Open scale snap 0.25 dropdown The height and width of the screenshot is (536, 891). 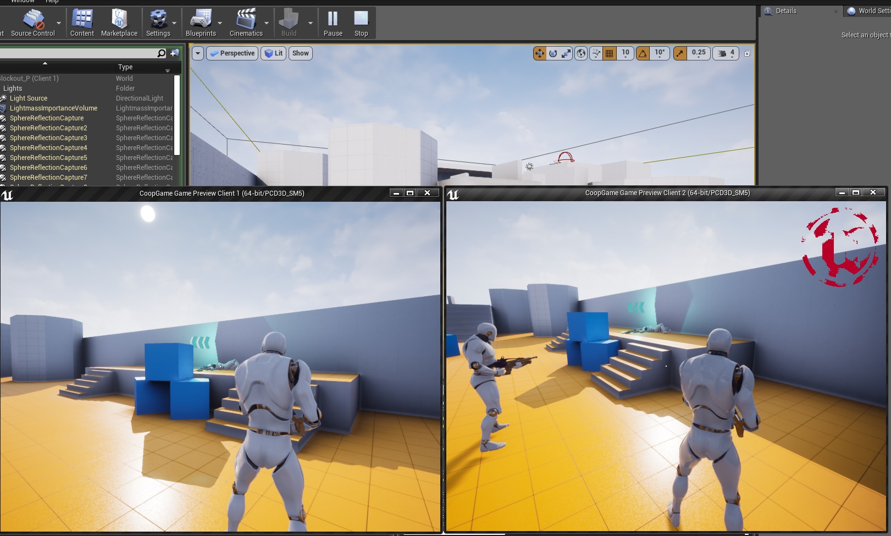(699, 53)
